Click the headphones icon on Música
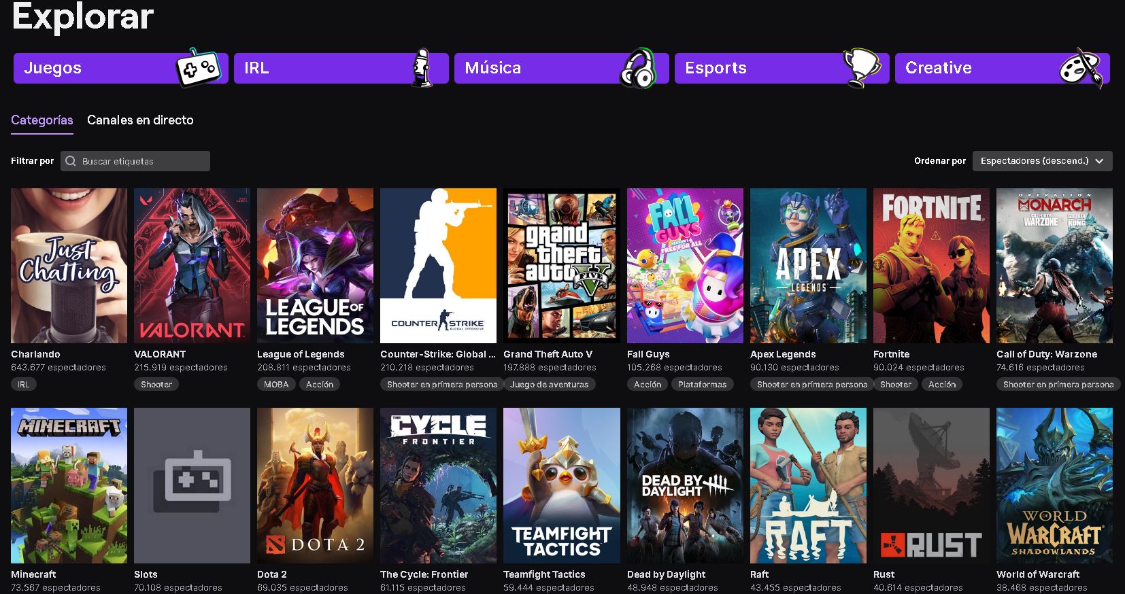Image resolution: width=1125 pixels, height=594 pixels. [638, 68]
